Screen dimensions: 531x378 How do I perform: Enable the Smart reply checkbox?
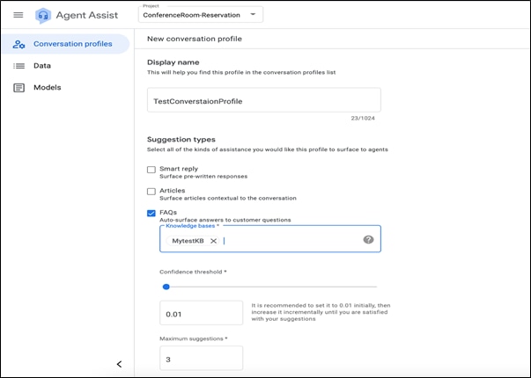(151, 170)
